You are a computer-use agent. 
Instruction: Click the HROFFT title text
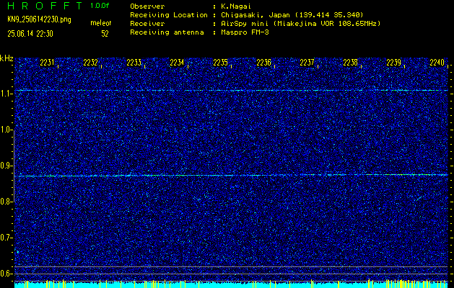[45, 6]
